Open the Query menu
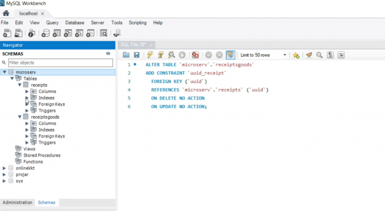The width and height of the screenshot is (385, 211). pyautogui.click(x=52, y=23)
